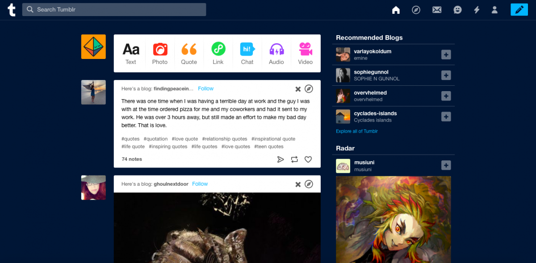Open the Photo post composer
The image size is (536, 263).
[x=159, y=53]
